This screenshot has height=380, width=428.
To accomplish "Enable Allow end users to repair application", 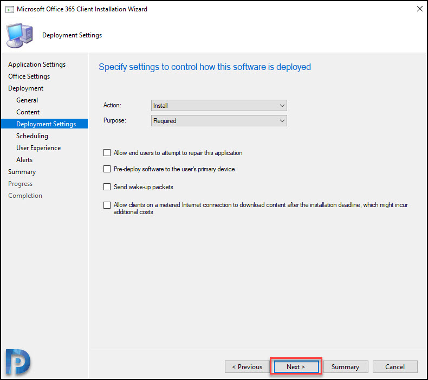I will (107, 152).
